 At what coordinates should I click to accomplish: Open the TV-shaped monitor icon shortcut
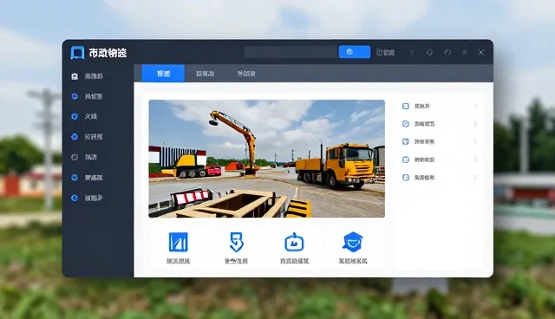[294, 242]
